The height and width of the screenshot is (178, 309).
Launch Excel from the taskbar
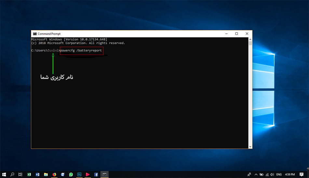(x=29, y=174)
